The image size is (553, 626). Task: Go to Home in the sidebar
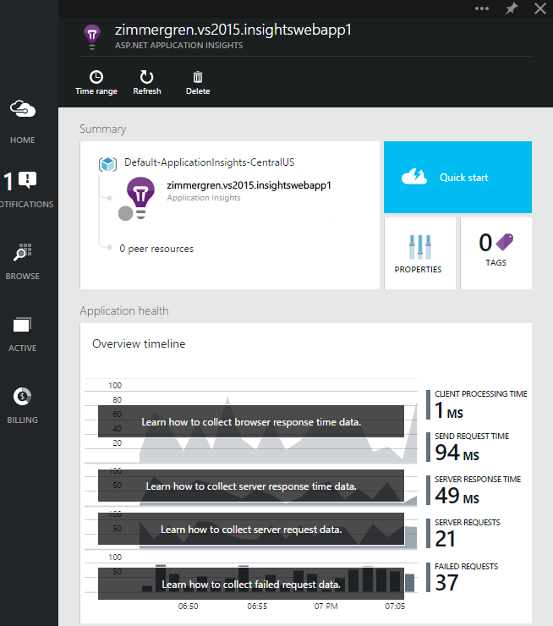click(x=22, y=120)
